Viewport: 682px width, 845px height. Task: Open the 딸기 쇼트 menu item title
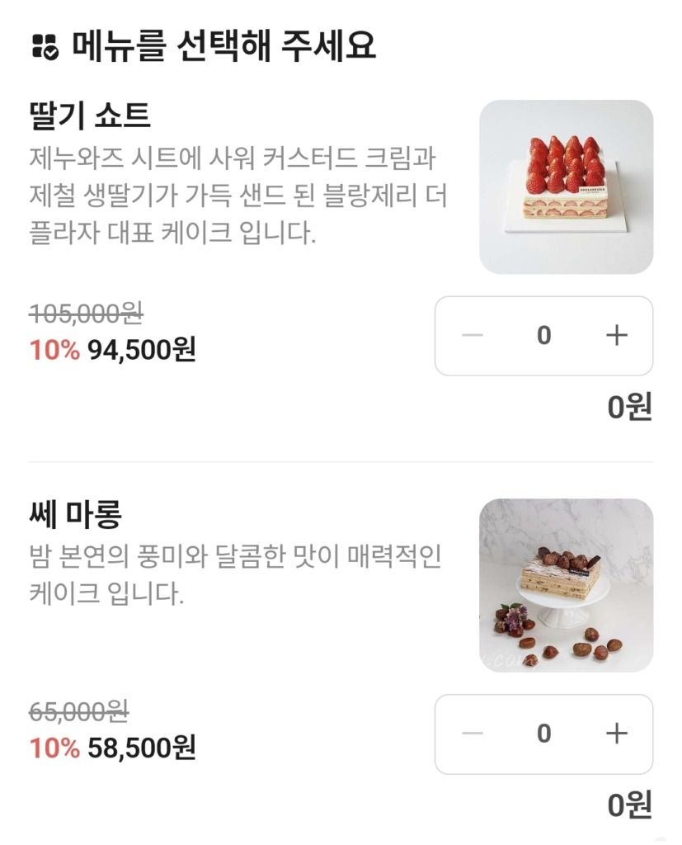(x=89, y=116)
